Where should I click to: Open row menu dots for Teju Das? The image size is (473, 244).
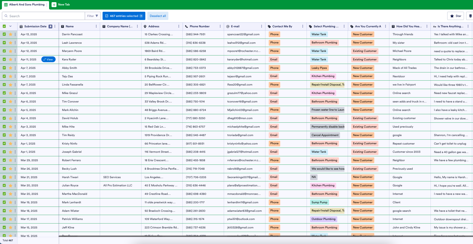click(x=15, y=77)
